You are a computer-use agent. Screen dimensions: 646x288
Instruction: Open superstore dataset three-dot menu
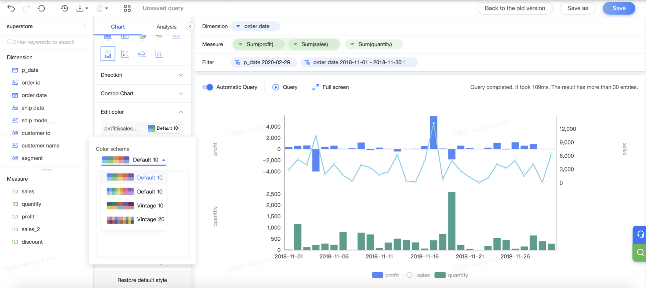pos(85,26)
